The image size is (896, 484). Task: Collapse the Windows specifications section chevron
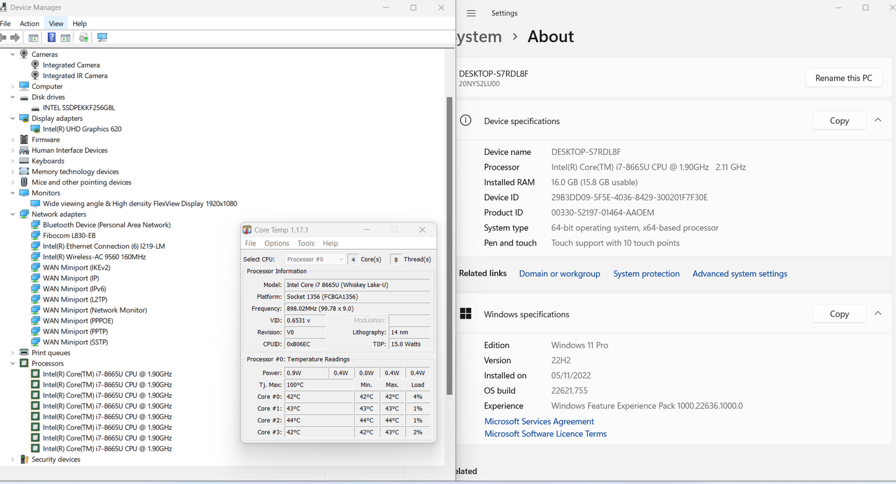coord(878,314)
